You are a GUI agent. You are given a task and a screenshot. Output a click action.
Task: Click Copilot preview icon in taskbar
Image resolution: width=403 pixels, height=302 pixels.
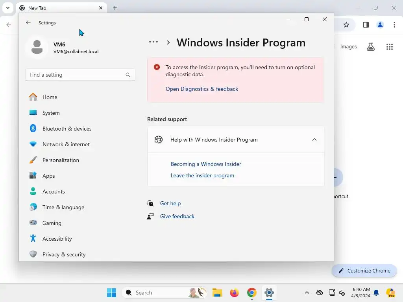391,293
